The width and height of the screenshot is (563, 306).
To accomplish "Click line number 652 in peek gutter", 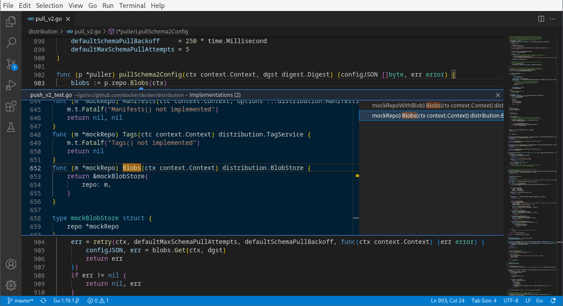I will [36, 168].
